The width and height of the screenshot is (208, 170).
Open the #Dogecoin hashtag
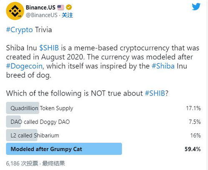[24, 66]
